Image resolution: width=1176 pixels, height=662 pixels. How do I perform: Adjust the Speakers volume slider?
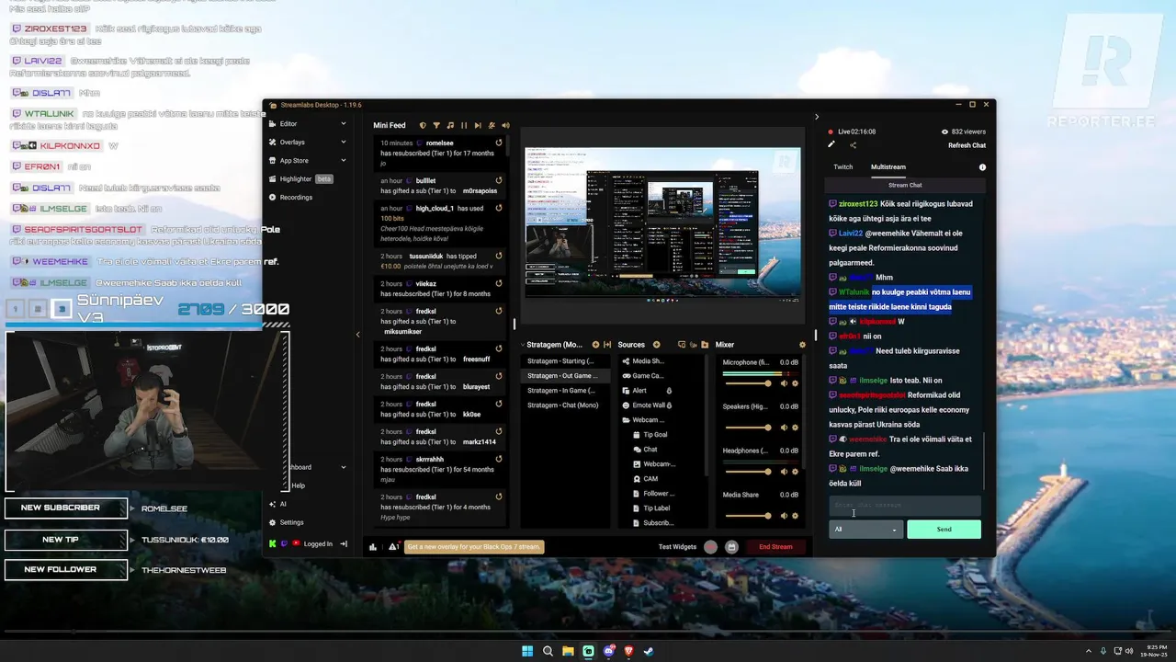[748, 428]
